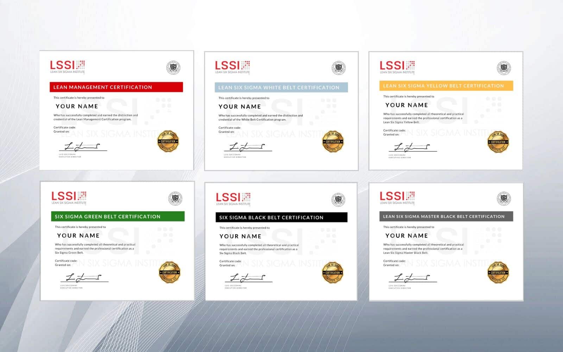Click YOUR NAME on the White Belt certificate
The height and width of the screenshot is (352, 563).
pos(240,107)
